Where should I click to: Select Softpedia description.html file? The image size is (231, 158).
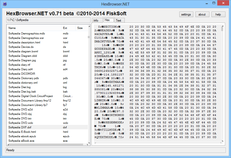click(x=47, y=42)
